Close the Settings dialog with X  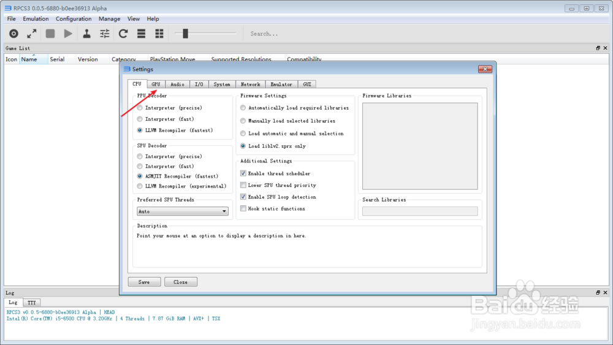pyautogui.click(x=485, y=69)
